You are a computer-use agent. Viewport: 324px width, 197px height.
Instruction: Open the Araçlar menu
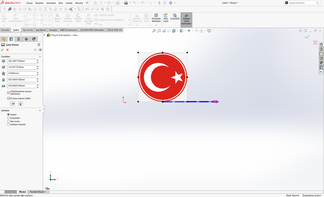[x=69, y=3]
